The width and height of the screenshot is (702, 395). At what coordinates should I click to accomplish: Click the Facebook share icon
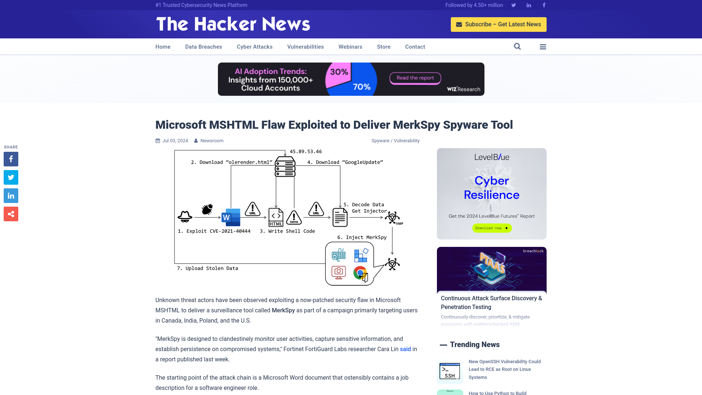tap(11, 159)
